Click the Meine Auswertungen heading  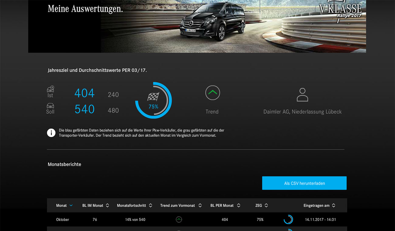[x=85, y=9]
